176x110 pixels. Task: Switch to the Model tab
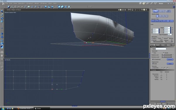pos(153,45)
